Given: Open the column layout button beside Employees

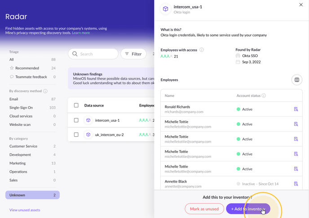Looking at the screenshot, I should point(297,80).
